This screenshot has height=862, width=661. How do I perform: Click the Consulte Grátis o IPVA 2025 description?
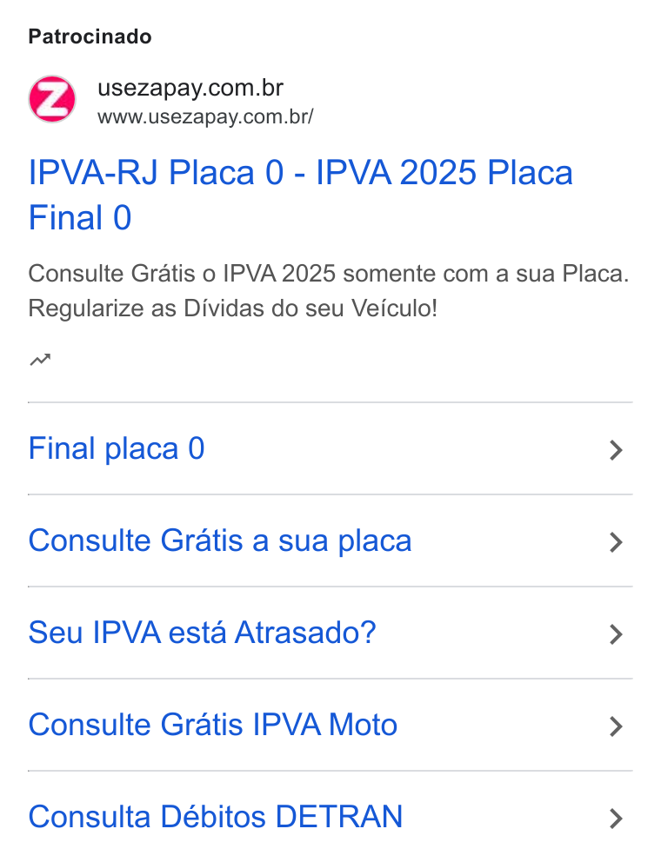click(329, 274)
